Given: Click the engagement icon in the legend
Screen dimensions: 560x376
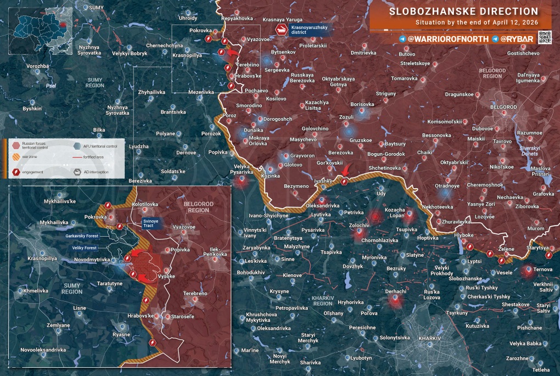Looking at the screenshot, I should point(16,172).
